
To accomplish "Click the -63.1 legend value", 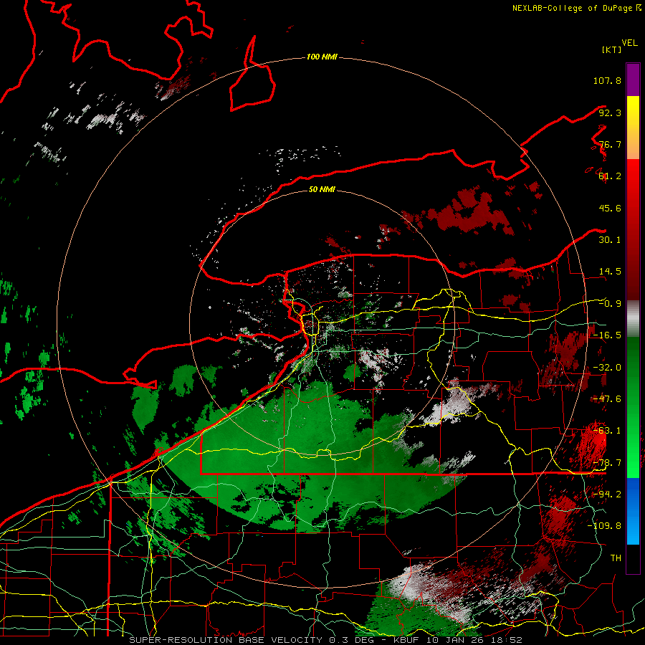I will tap(607, 431).
